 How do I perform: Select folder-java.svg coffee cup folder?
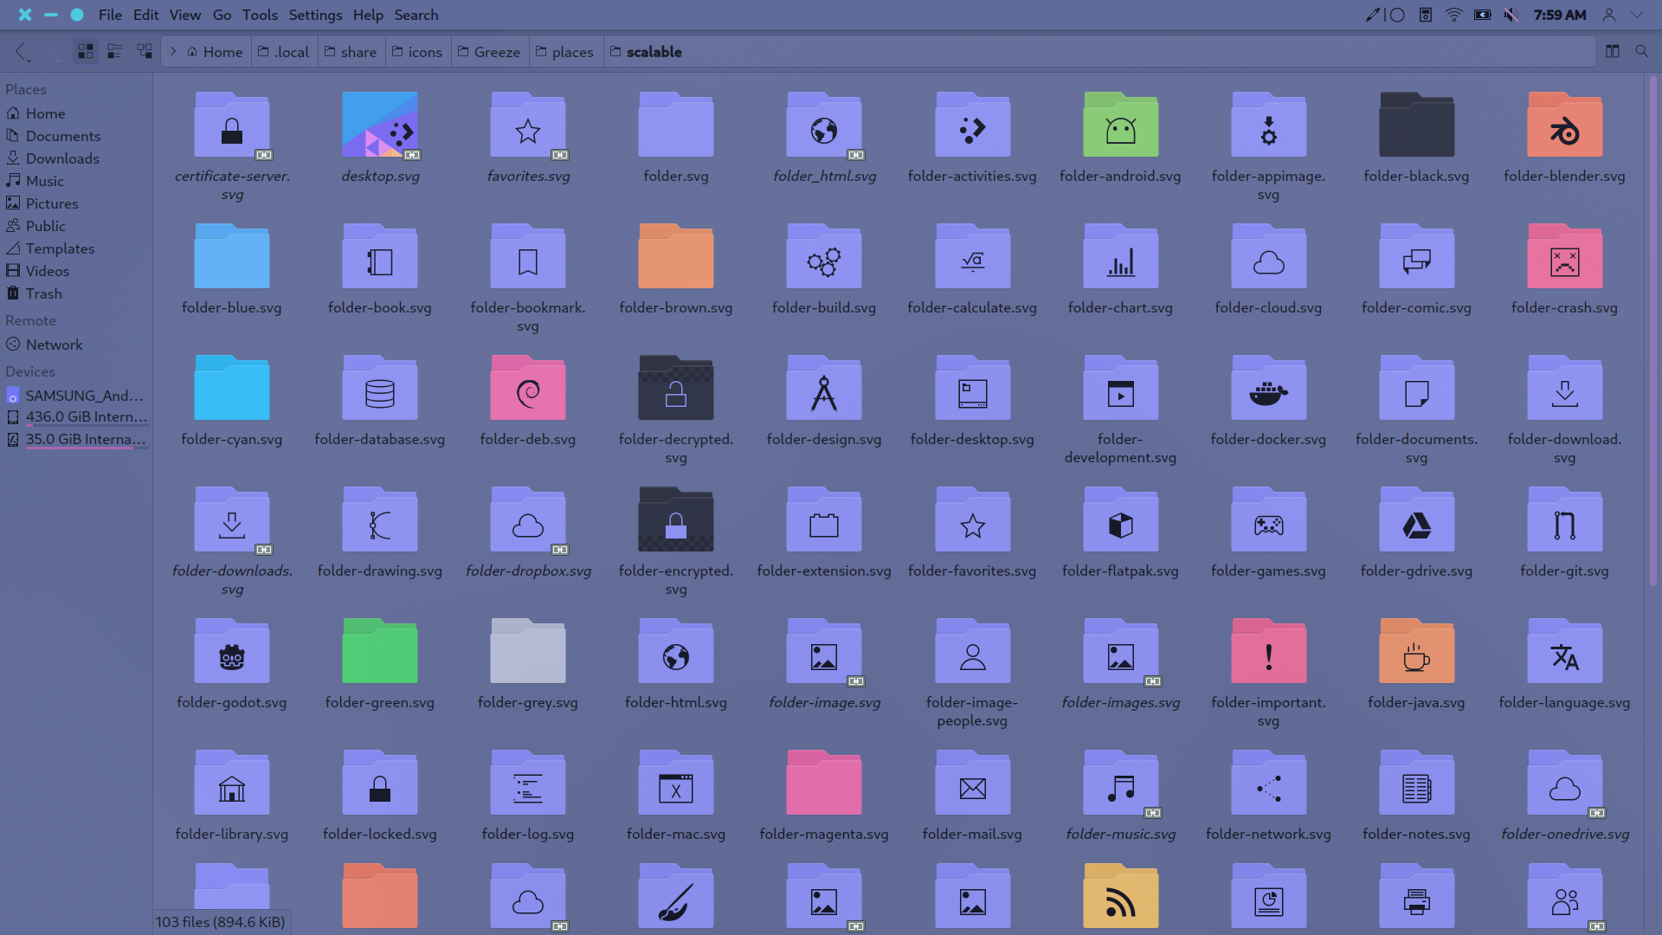pyautogui.click(x=1416, y=652)
